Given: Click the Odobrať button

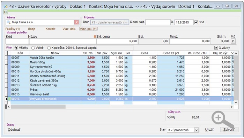Looking at the screenshot, I should coord(14,130).
